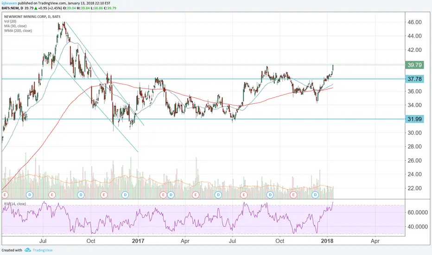Click the dividend marker just left of 2017
432x255 pixels.
click(125, 195)
